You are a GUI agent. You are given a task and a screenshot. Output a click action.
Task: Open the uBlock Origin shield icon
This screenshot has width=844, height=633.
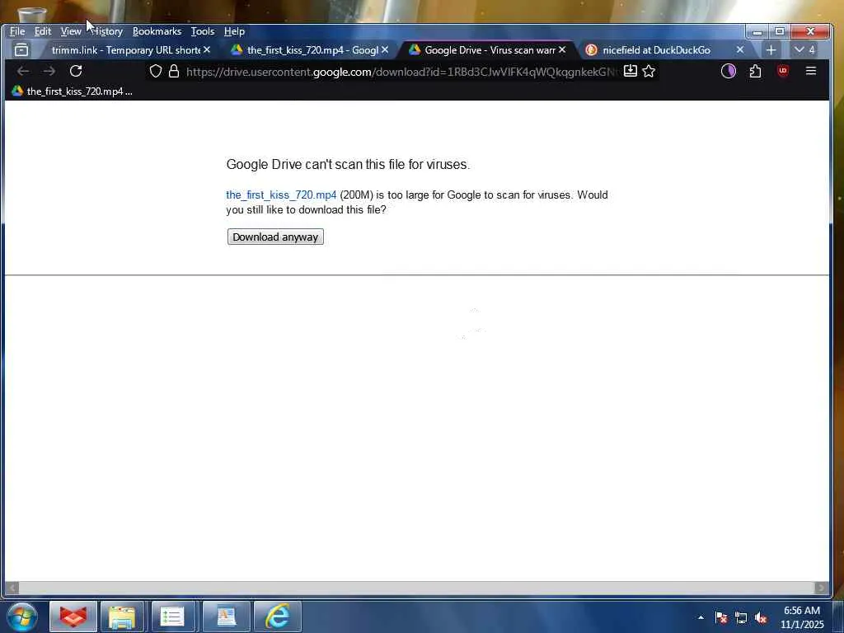tap(783, 71)
